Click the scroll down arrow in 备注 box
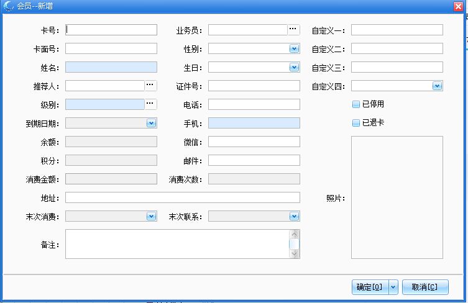Image resolution: width=468 pixels, height=303 pixels. click(295, 253)
